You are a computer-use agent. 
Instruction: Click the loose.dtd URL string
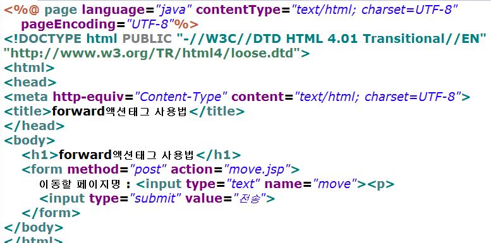tap(152, 53)
